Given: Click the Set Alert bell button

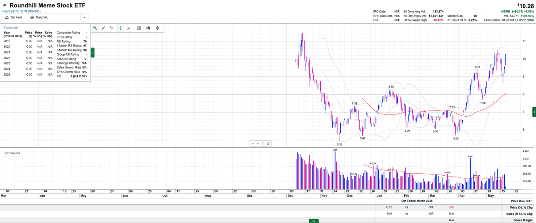Looking at the screenshot, I should tap(13, 17).
